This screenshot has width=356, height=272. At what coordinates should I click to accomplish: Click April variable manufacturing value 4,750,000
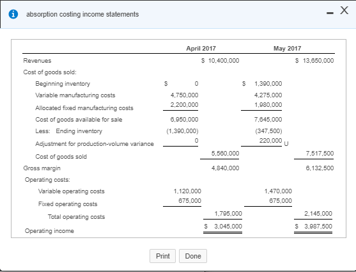pyautogui.click(x=184, y=95)
